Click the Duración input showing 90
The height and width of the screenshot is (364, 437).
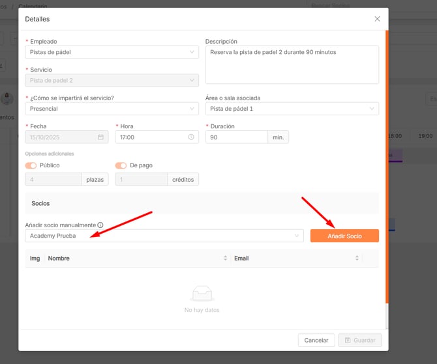tap(236, 137)
